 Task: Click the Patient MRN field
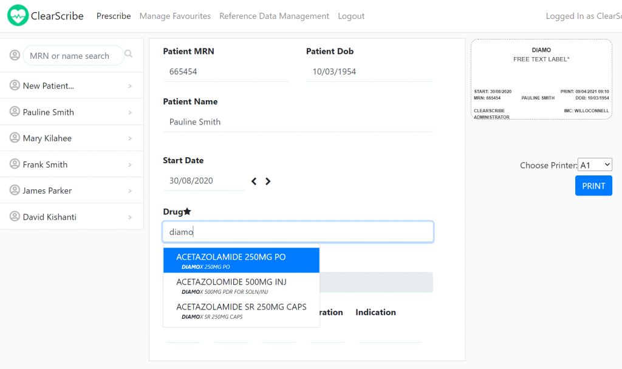(x=226, y=72)
